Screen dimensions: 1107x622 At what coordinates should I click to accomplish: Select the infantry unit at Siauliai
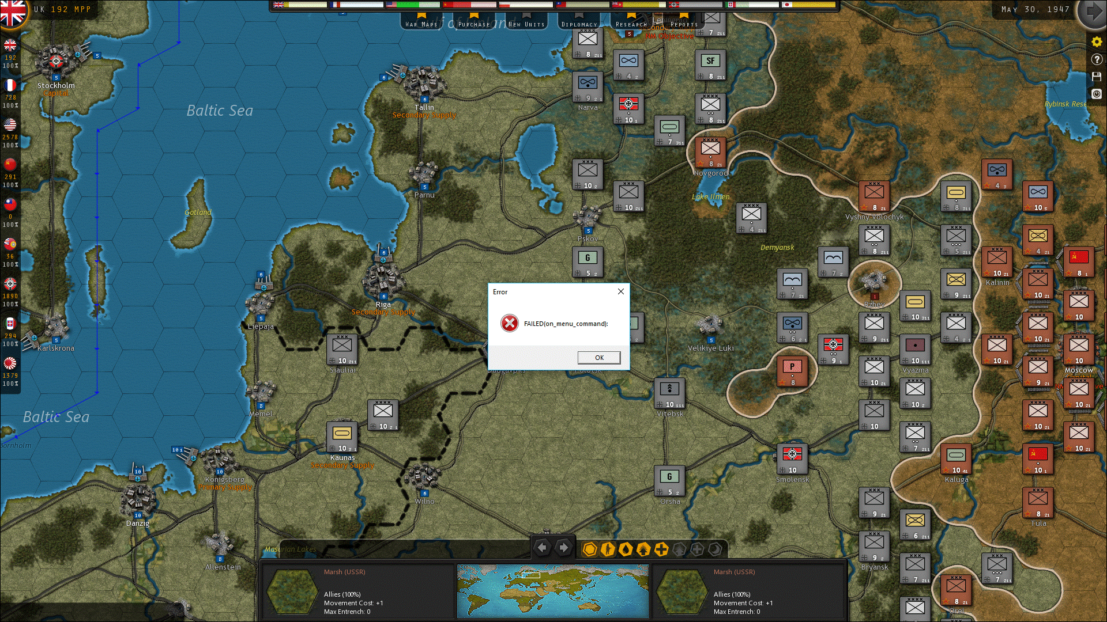tap(342, 350)
